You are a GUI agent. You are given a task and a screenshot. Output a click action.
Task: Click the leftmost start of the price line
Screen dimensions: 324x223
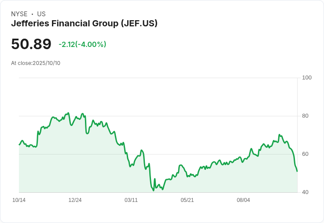(19, 144)
